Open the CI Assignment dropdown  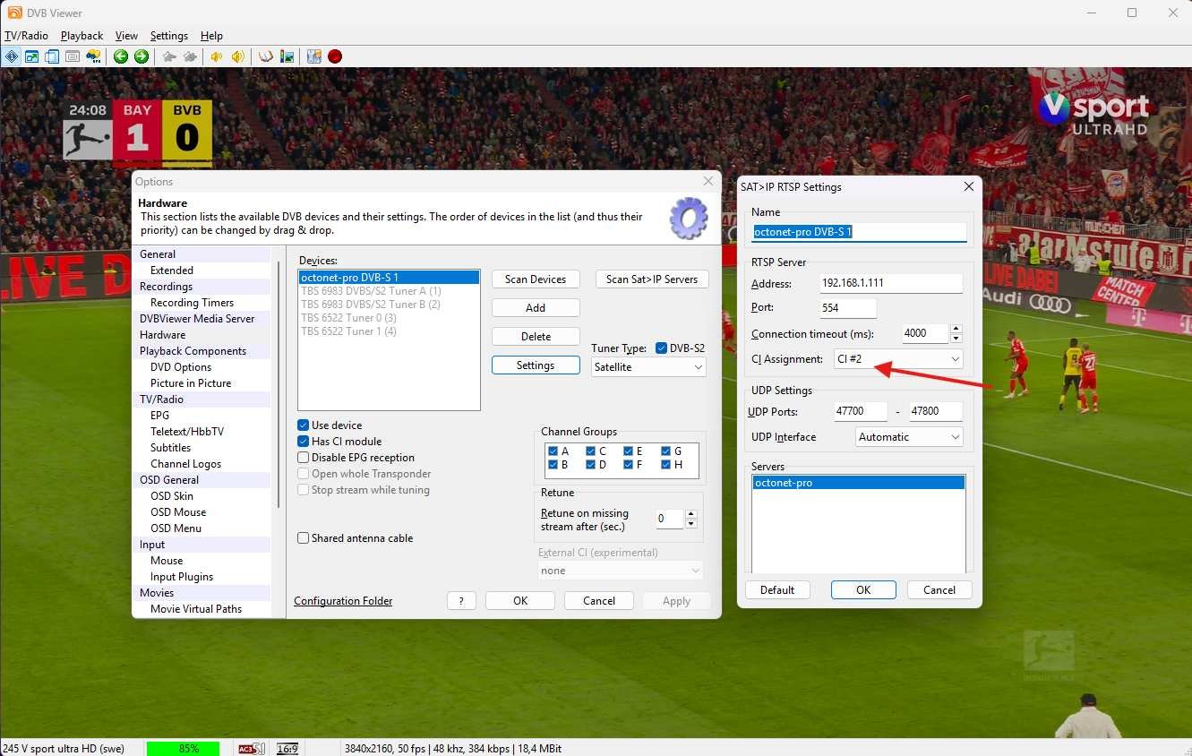pos(897,359)
